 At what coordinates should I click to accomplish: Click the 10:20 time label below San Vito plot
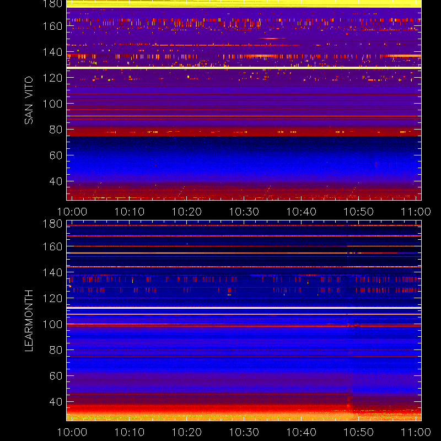pos(187,212)
